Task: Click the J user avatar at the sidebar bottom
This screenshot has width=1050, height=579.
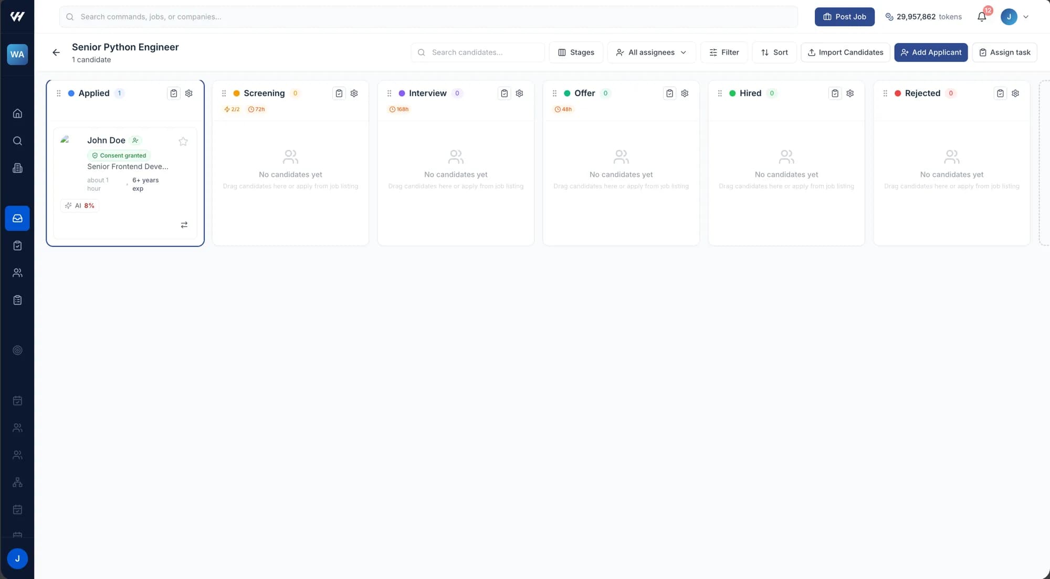Action: click(17, 559)
